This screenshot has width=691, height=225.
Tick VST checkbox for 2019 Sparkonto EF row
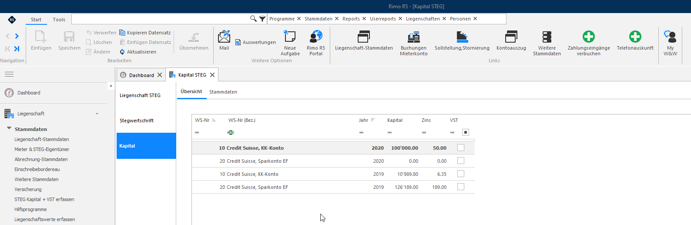tap(461, 187)
